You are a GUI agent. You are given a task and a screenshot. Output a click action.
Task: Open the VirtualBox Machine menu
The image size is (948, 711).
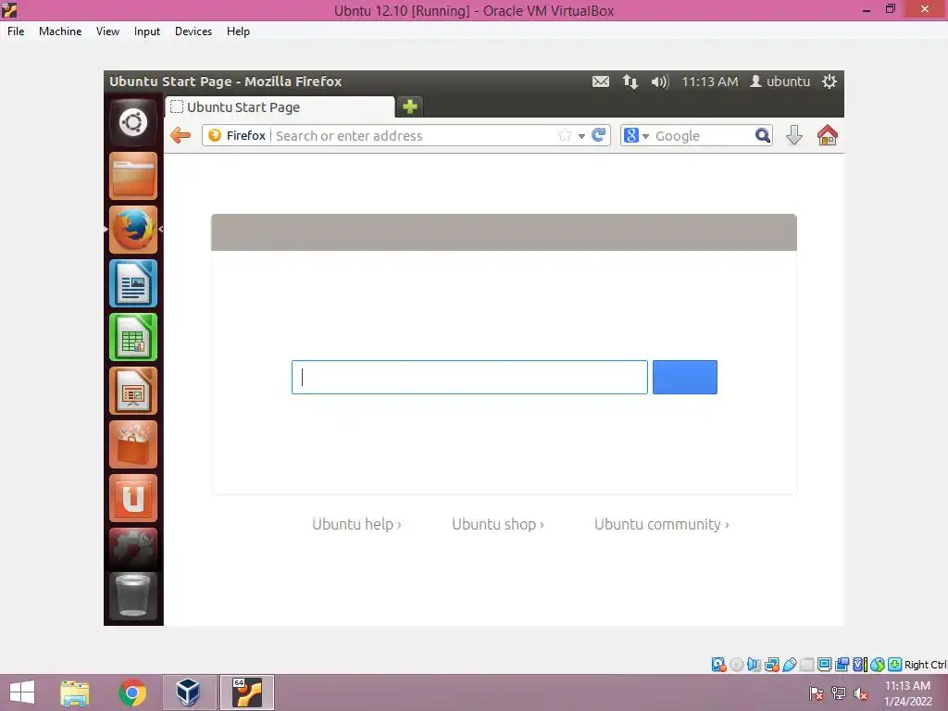[x=60, y=31]
